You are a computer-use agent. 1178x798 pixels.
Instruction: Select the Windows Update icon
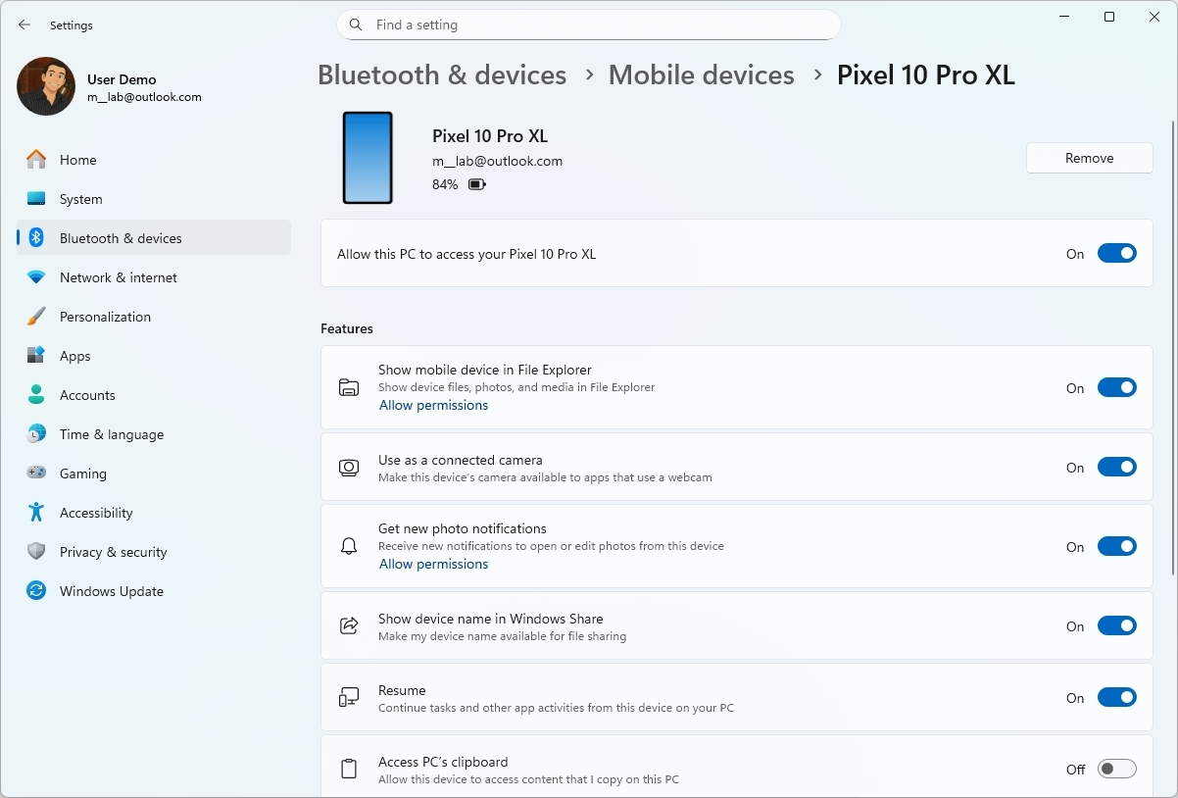tap(37, 590)
